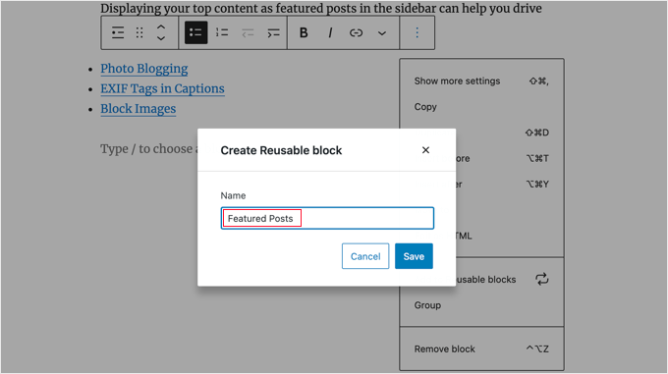Click the indent list item icon
Viewport: 668px width, 374px height.
point(273,32)
